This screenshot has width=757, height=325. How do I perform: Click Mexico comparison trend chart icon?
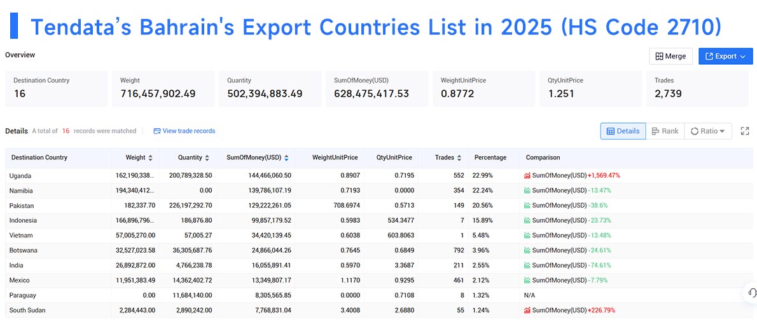(x=527, y=280)
